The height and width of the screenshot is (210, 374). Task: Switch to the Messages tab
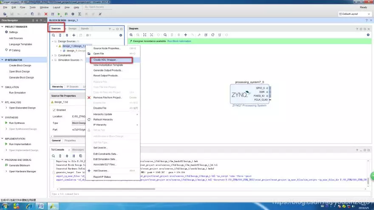78,150
